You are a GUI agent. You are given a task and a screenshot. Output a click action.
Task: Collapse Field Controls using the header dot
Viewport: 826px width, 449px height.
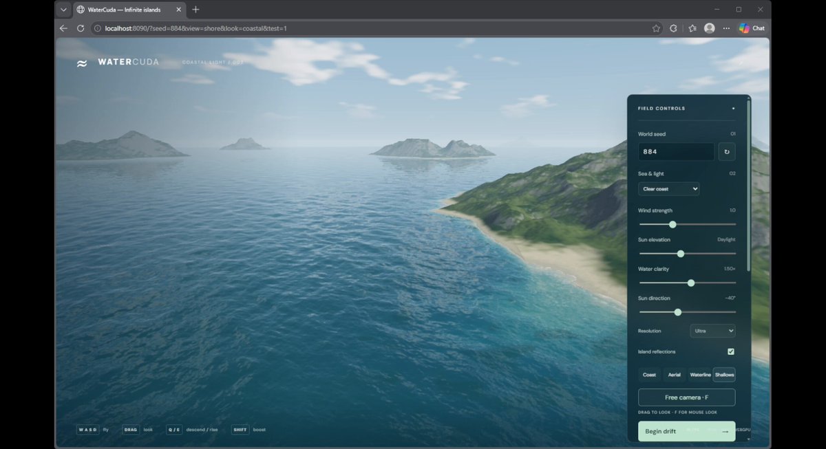pyautogui.click(x=733, y=109)
